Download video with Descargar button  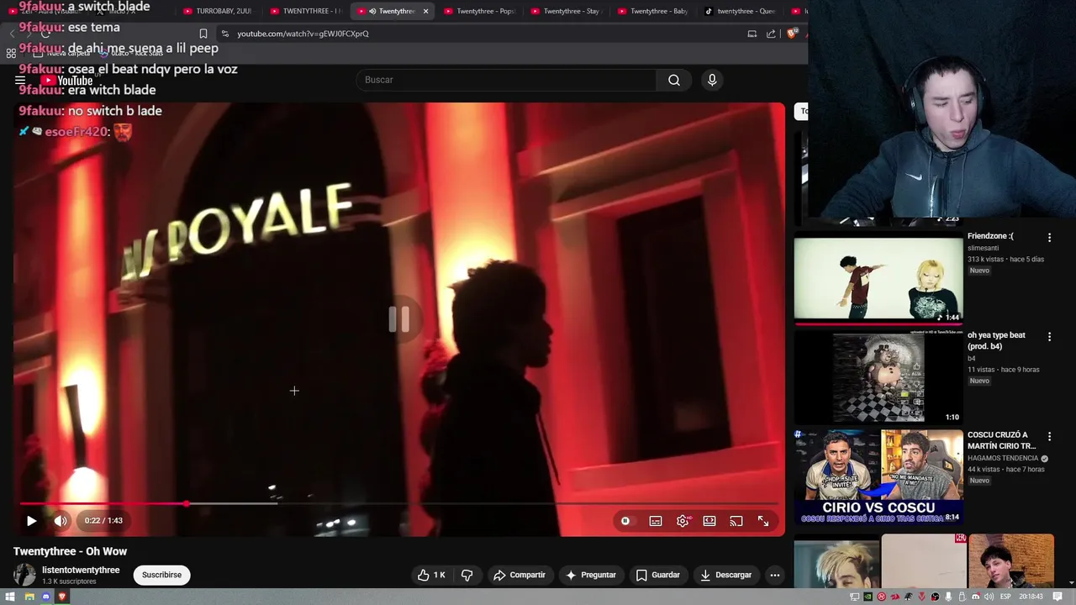726,575
